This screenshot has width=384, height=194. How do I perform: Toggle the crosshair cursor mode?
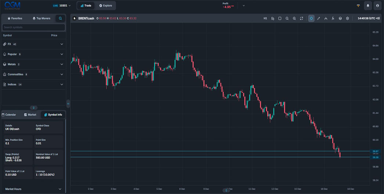[311, 18]
